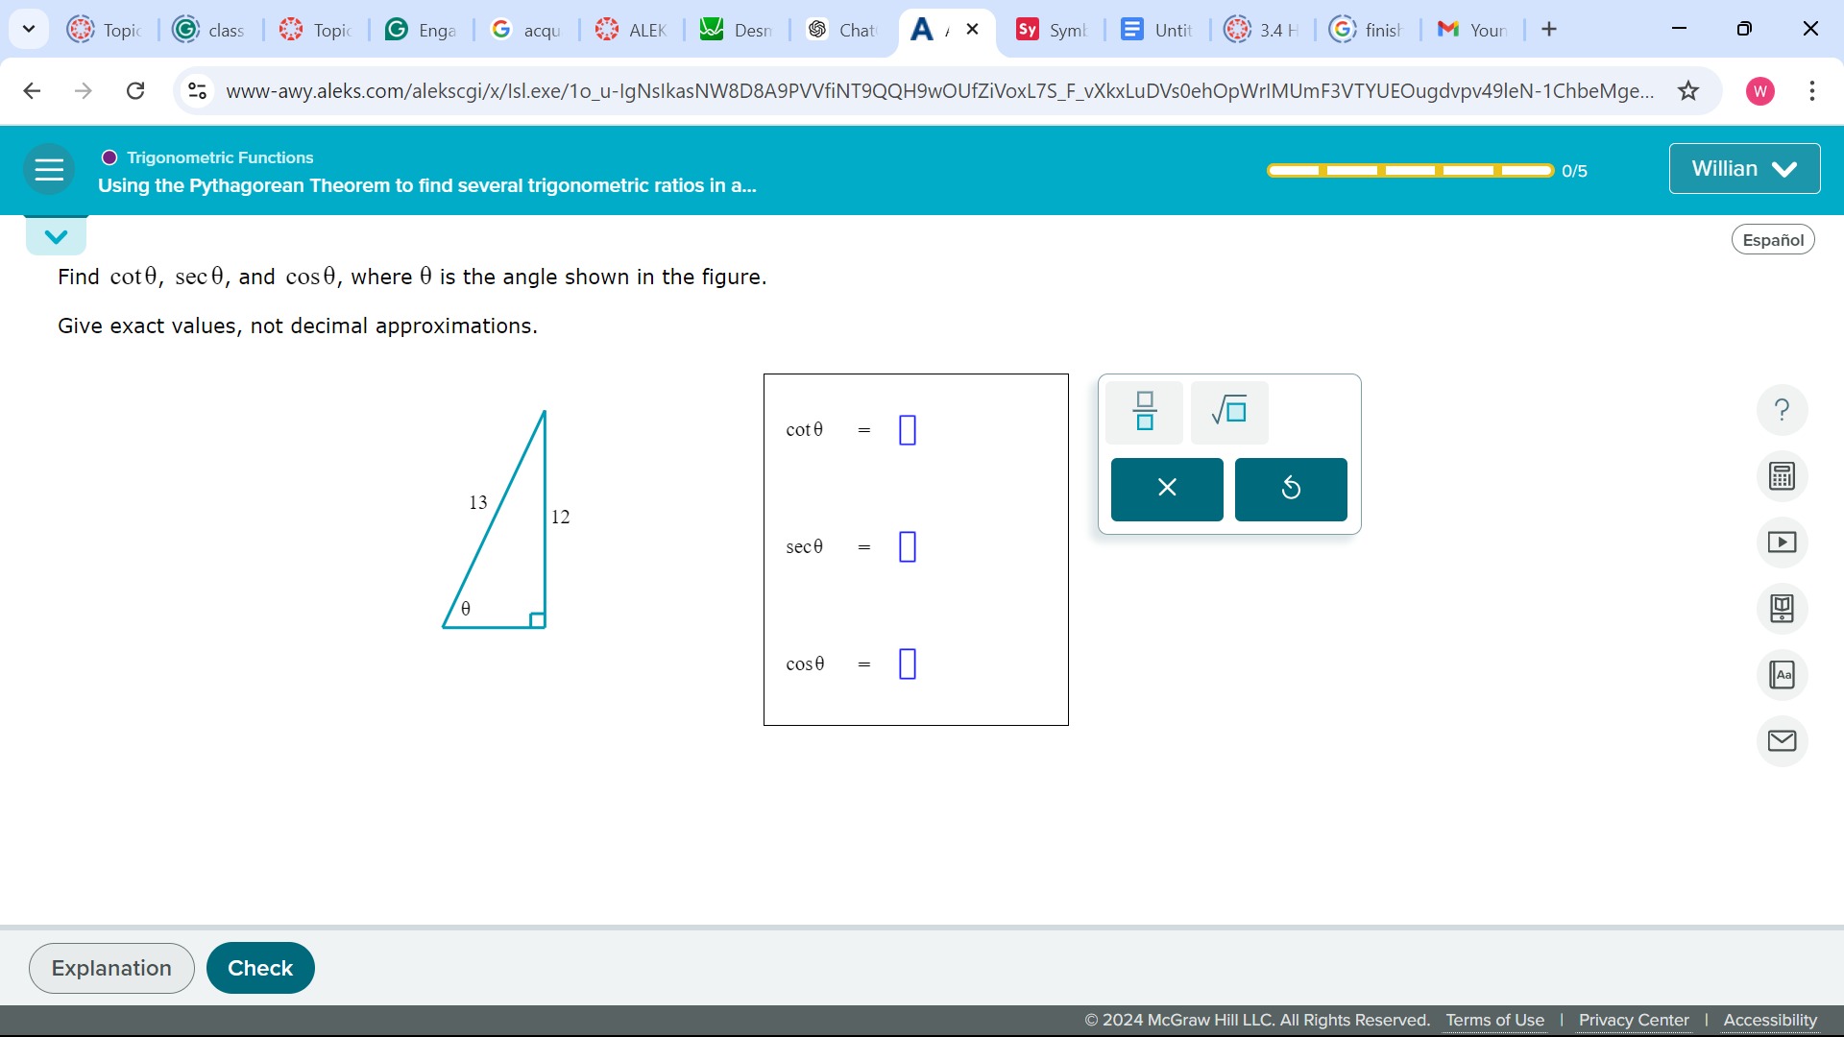The height and width of the screenshot is (1037, 1844).
Task: Switch language with the Español button
Action: (1773, 240)
